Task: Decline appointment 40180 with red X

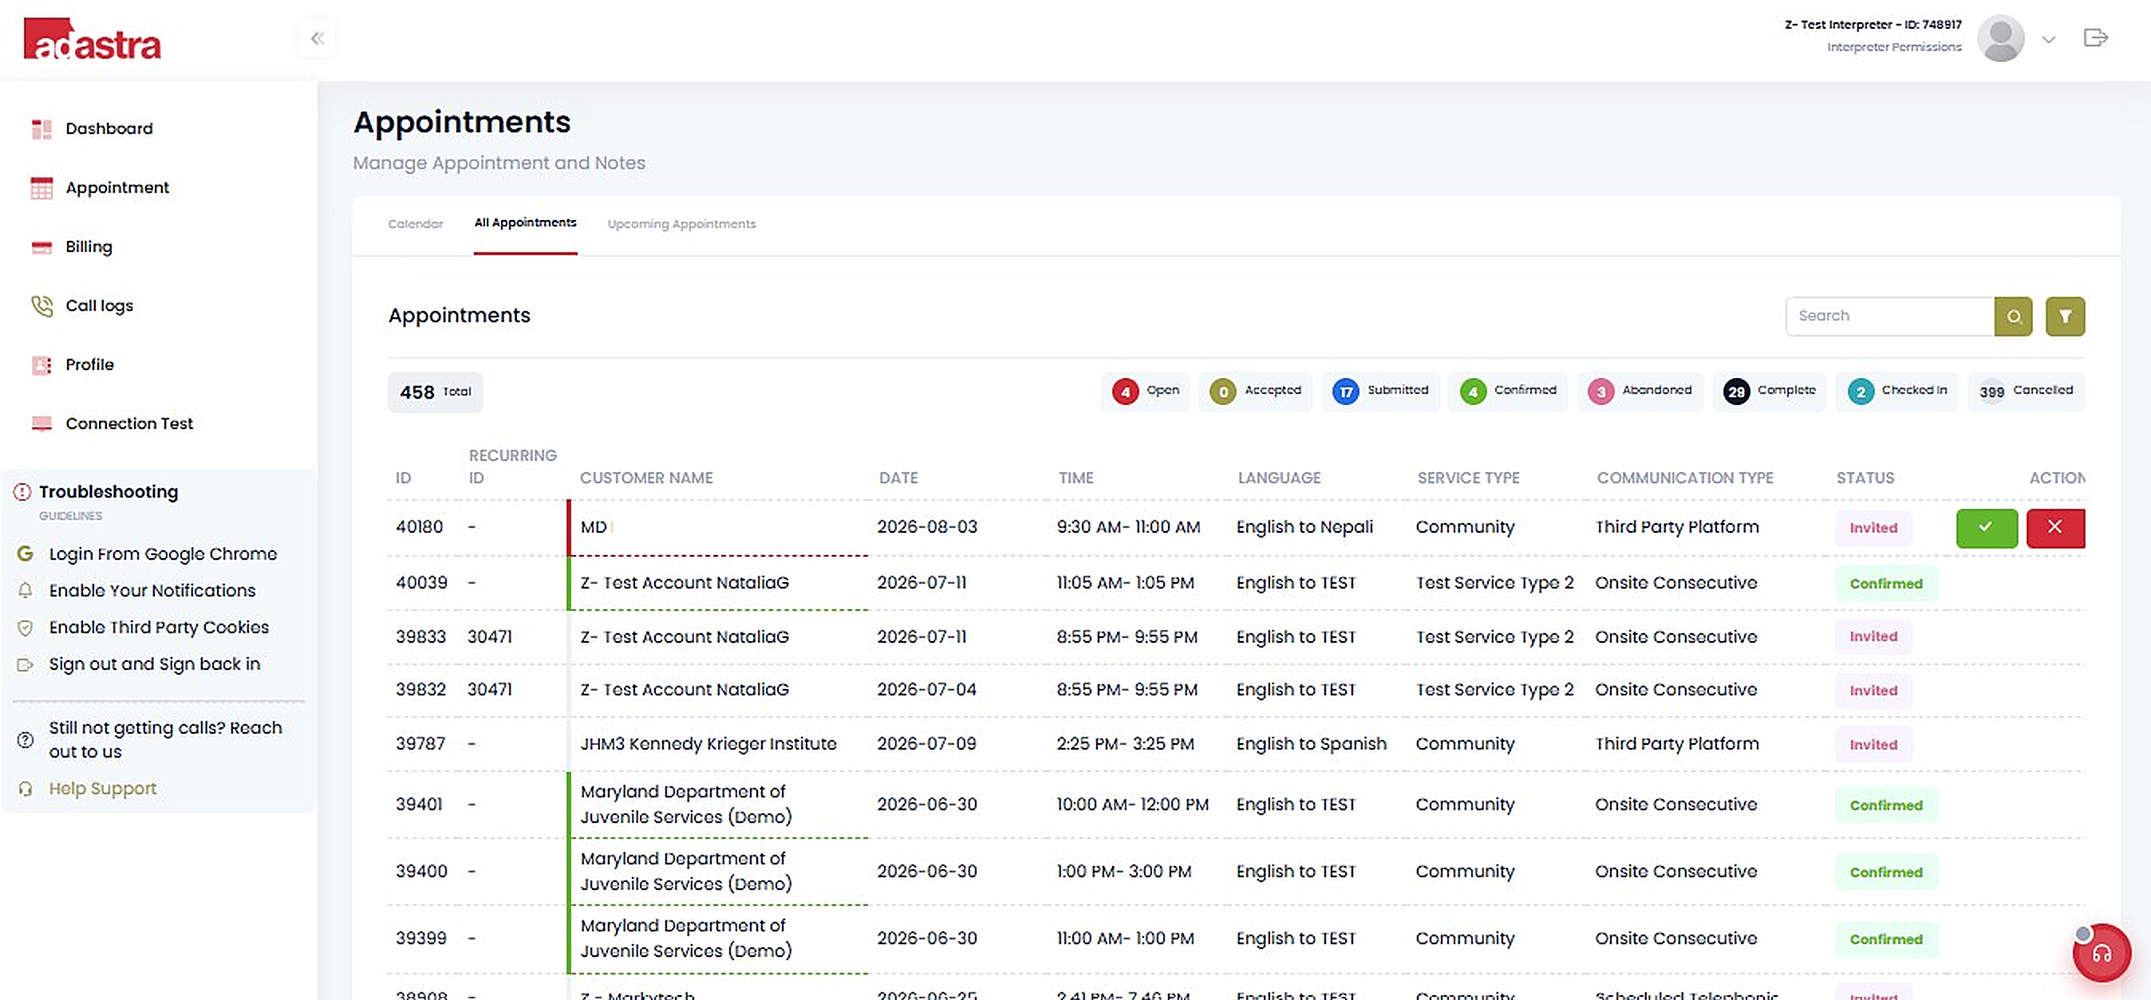Action: click(2055, 528)
